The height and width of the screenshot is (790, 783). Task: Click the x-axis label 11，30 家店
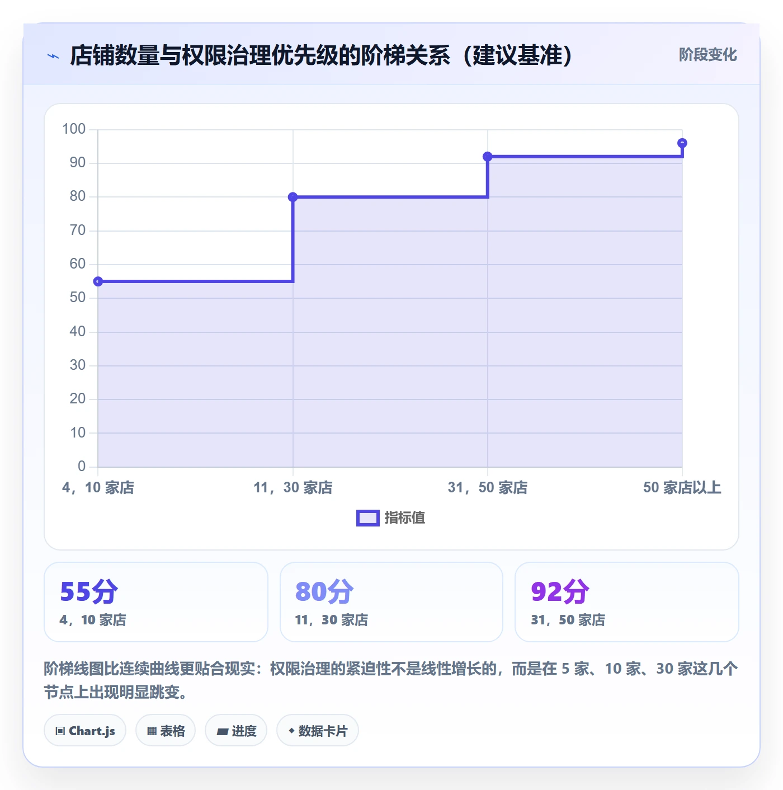coord(293,487)
